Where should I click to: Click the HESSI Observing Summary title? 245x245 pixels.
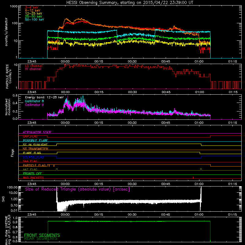pos(130,3)
